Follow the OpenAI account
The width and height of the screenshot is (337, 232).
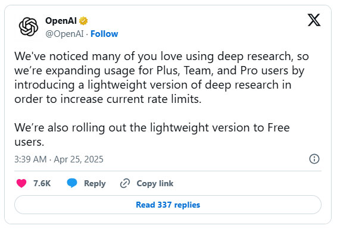coord(104,34)
